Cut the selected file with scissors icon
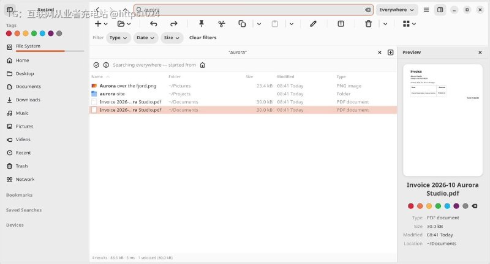The image size is (490, 264). [x=222, y=24]
